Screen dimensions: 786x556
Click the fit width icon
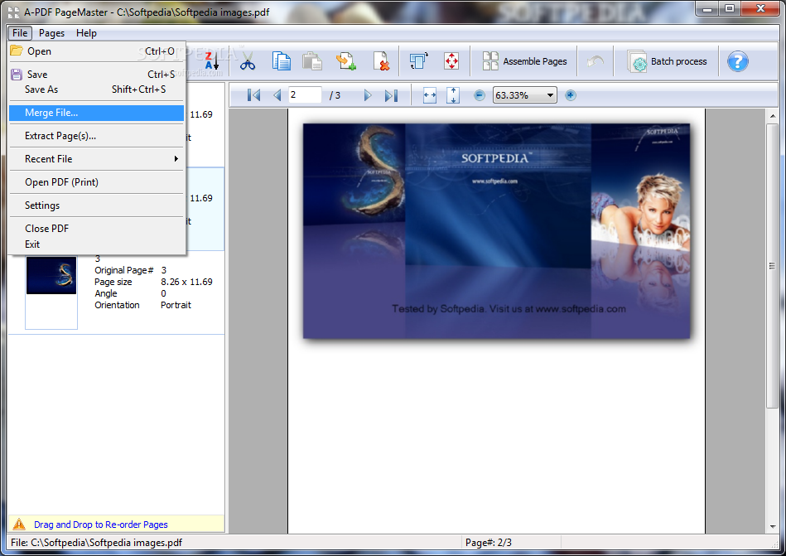pos(430,95)
